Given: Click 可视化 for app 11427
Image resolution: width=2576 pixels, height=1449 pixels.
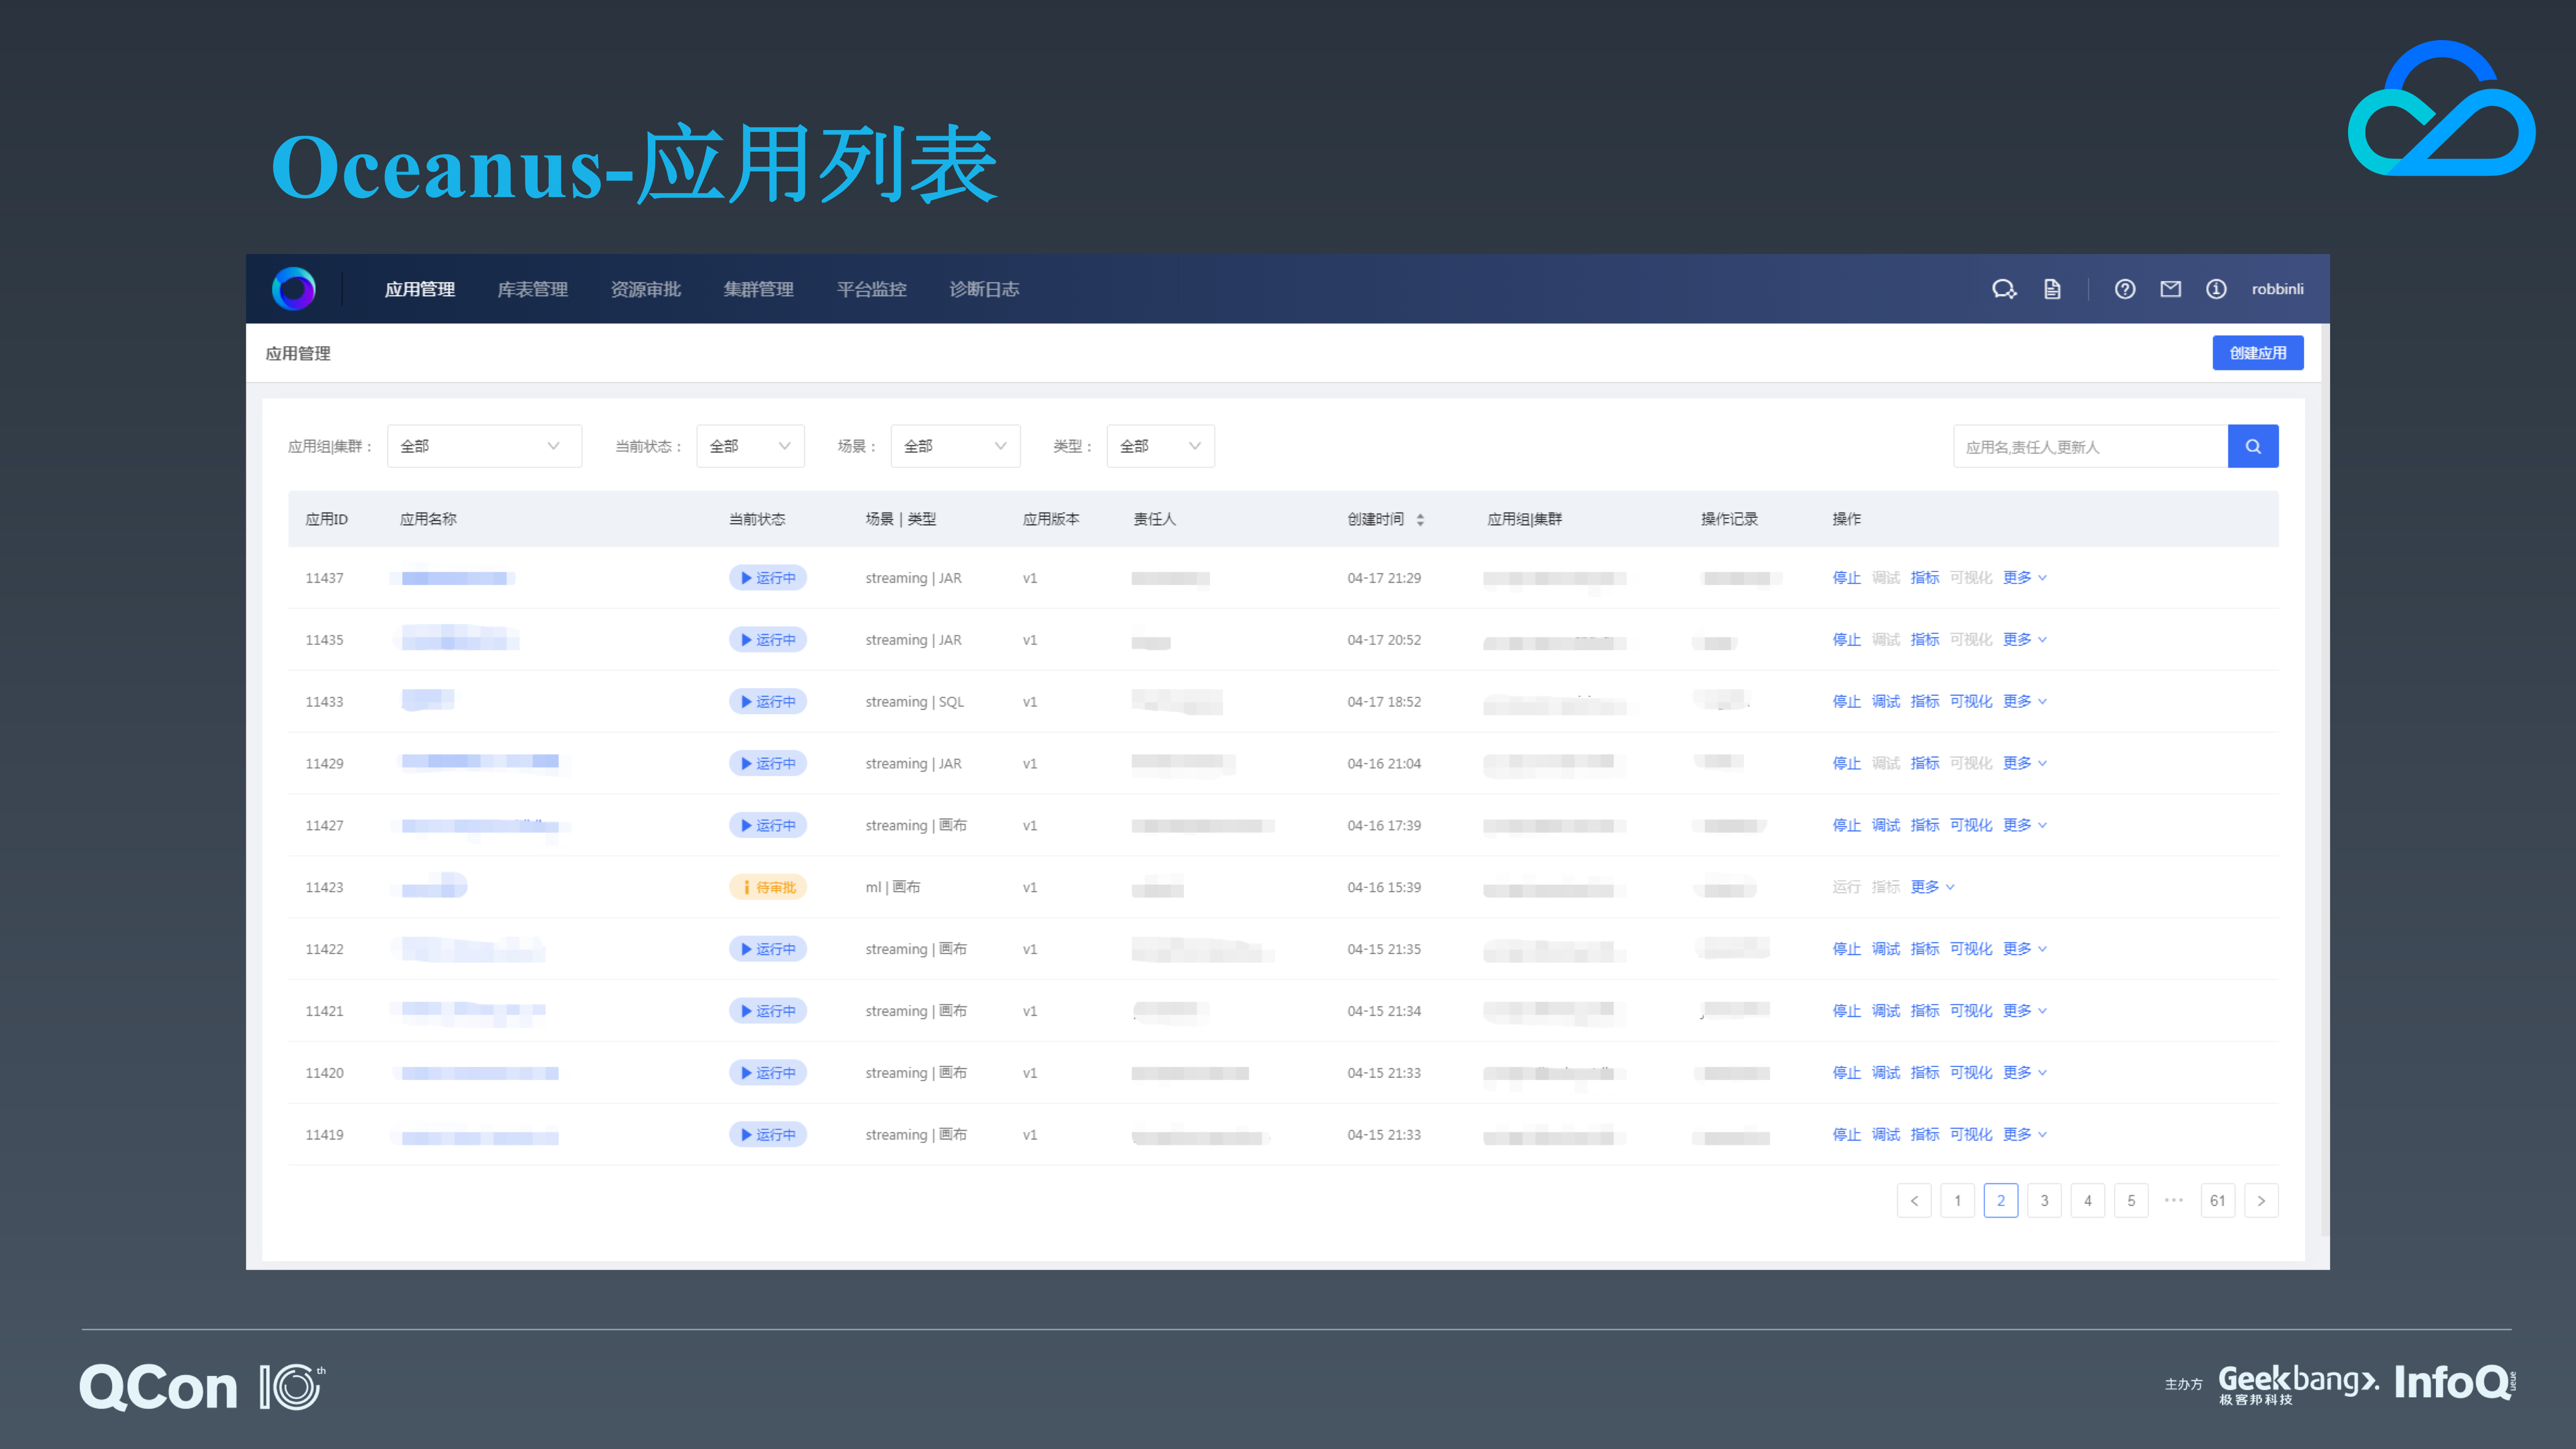Looking at the screenshot, I should coord(1971,825).
